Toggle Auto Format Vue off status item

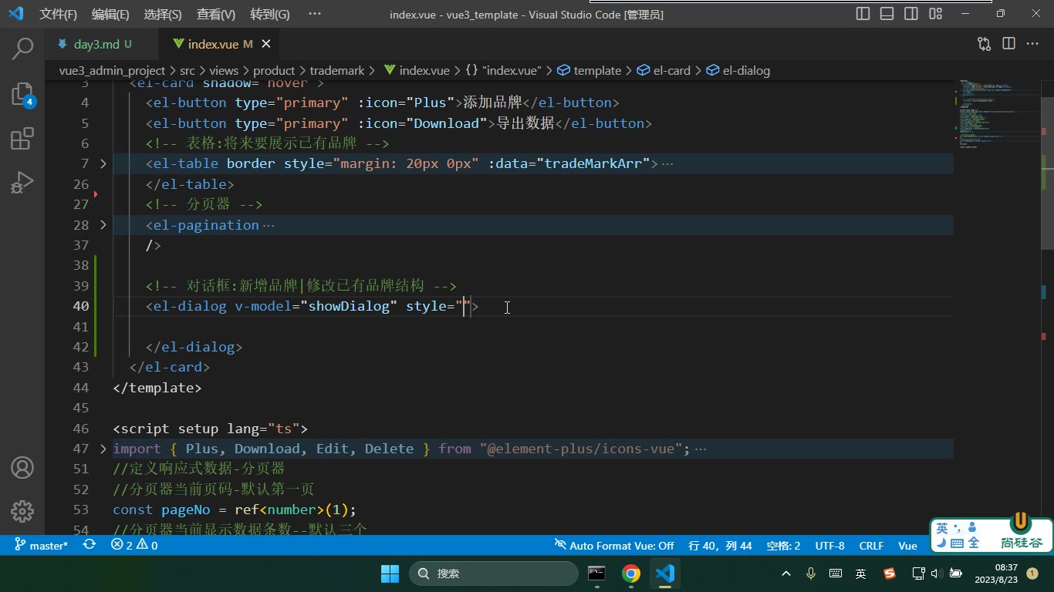coord(614,545)
